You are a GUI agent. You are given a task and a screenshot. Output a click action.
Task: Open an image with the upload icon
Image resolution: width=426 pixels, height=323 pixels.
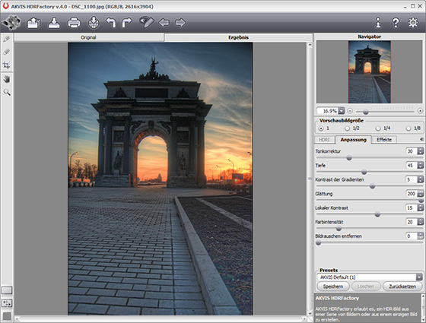33,23
